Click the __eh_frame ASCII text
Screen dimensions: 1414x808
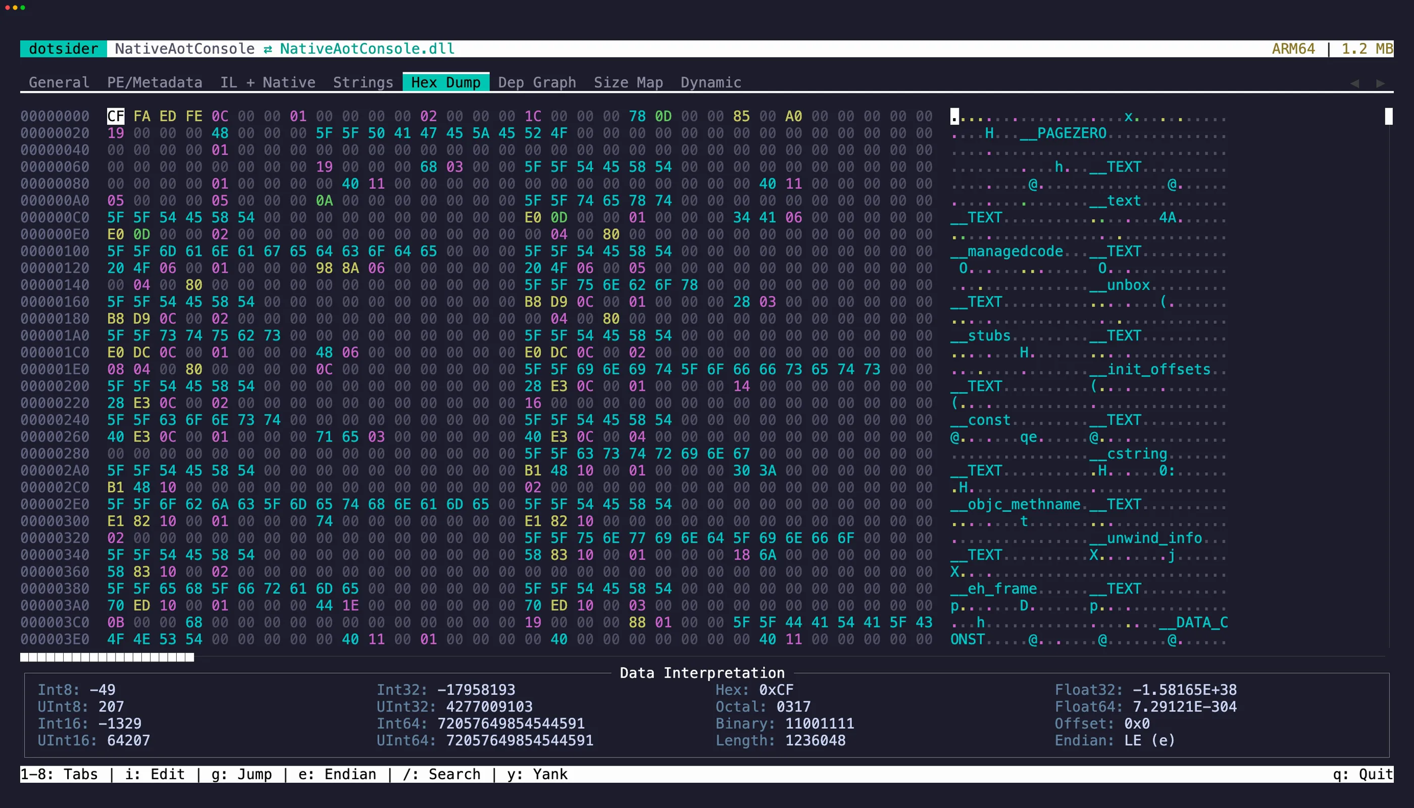point(994,589)
